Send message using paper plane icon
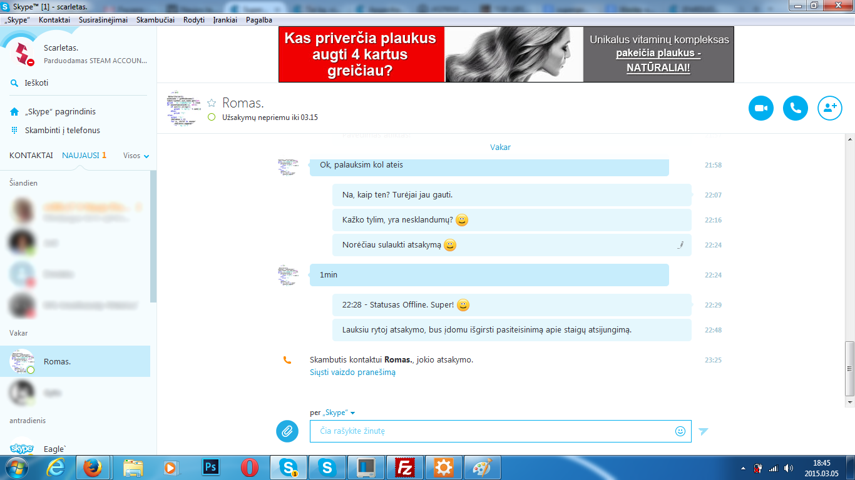Viewport: 855px width, 480px height. (x=704, y=431)
